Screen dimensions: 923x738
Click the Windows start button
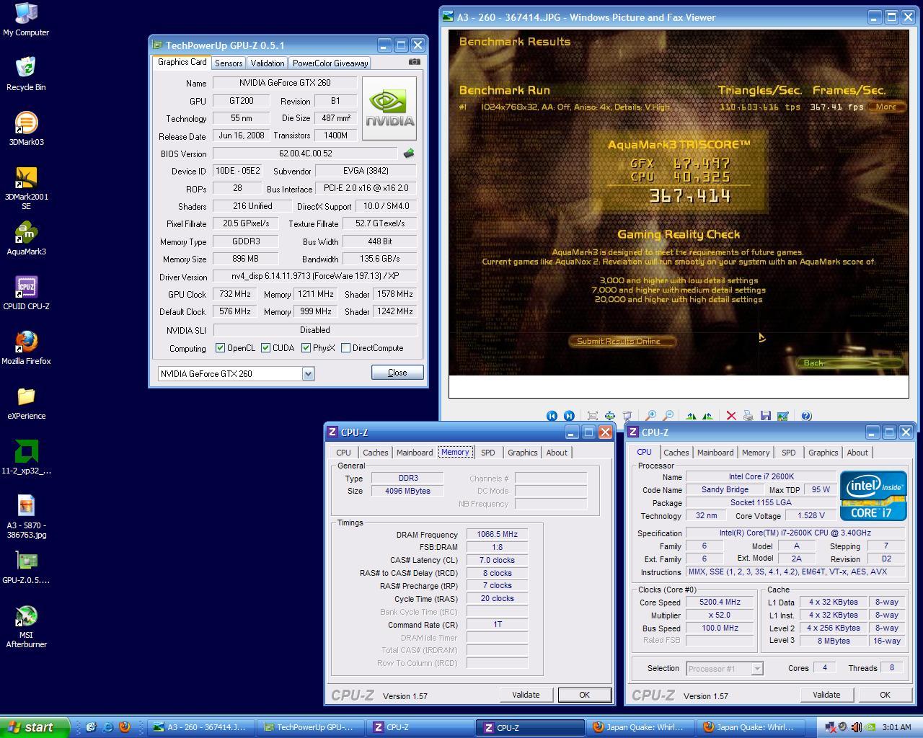tap(35, 727)
